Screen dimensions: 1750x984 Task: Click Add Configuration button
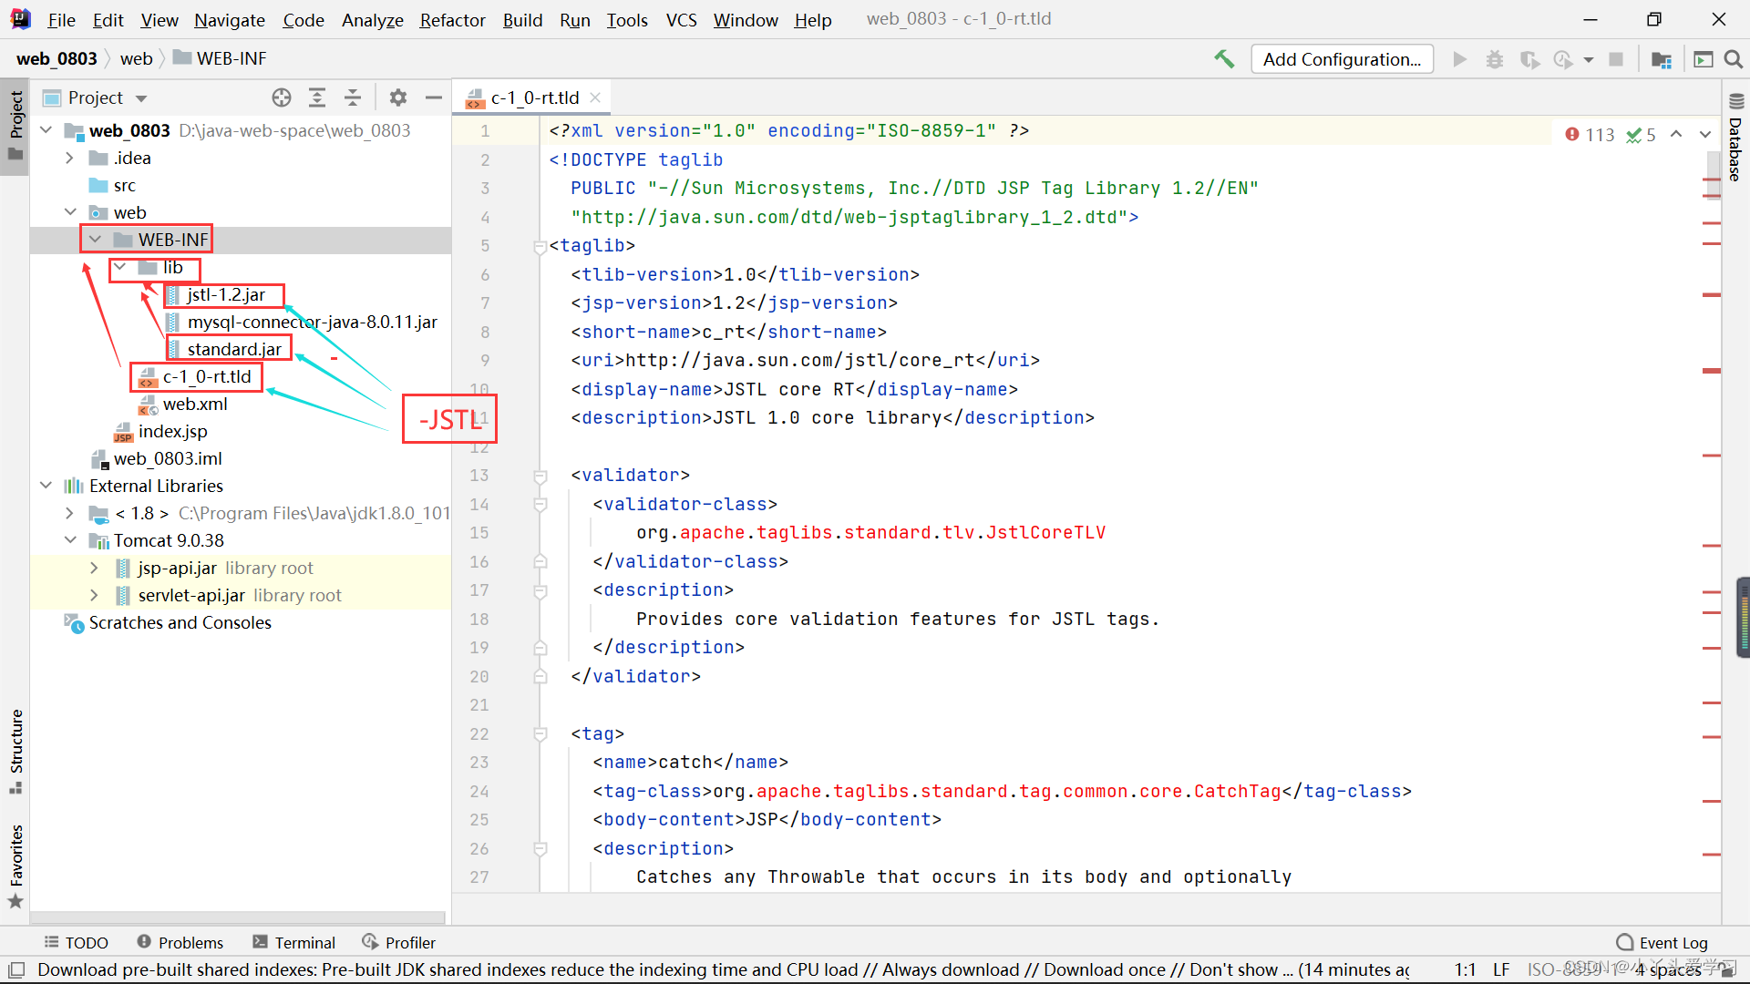(1342, 59)
